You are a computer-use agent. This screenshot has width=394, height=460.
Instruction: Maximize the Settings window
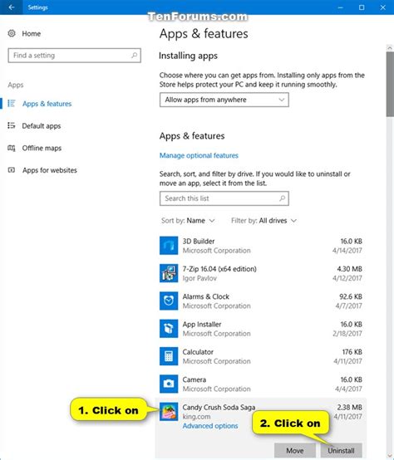pyautogui.click(x=362, y=7)
